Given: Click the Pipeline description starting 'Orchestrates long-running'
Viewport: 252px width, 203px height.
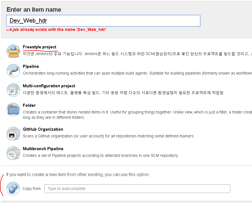Looking at the screenshot, I should coord(137,73).
